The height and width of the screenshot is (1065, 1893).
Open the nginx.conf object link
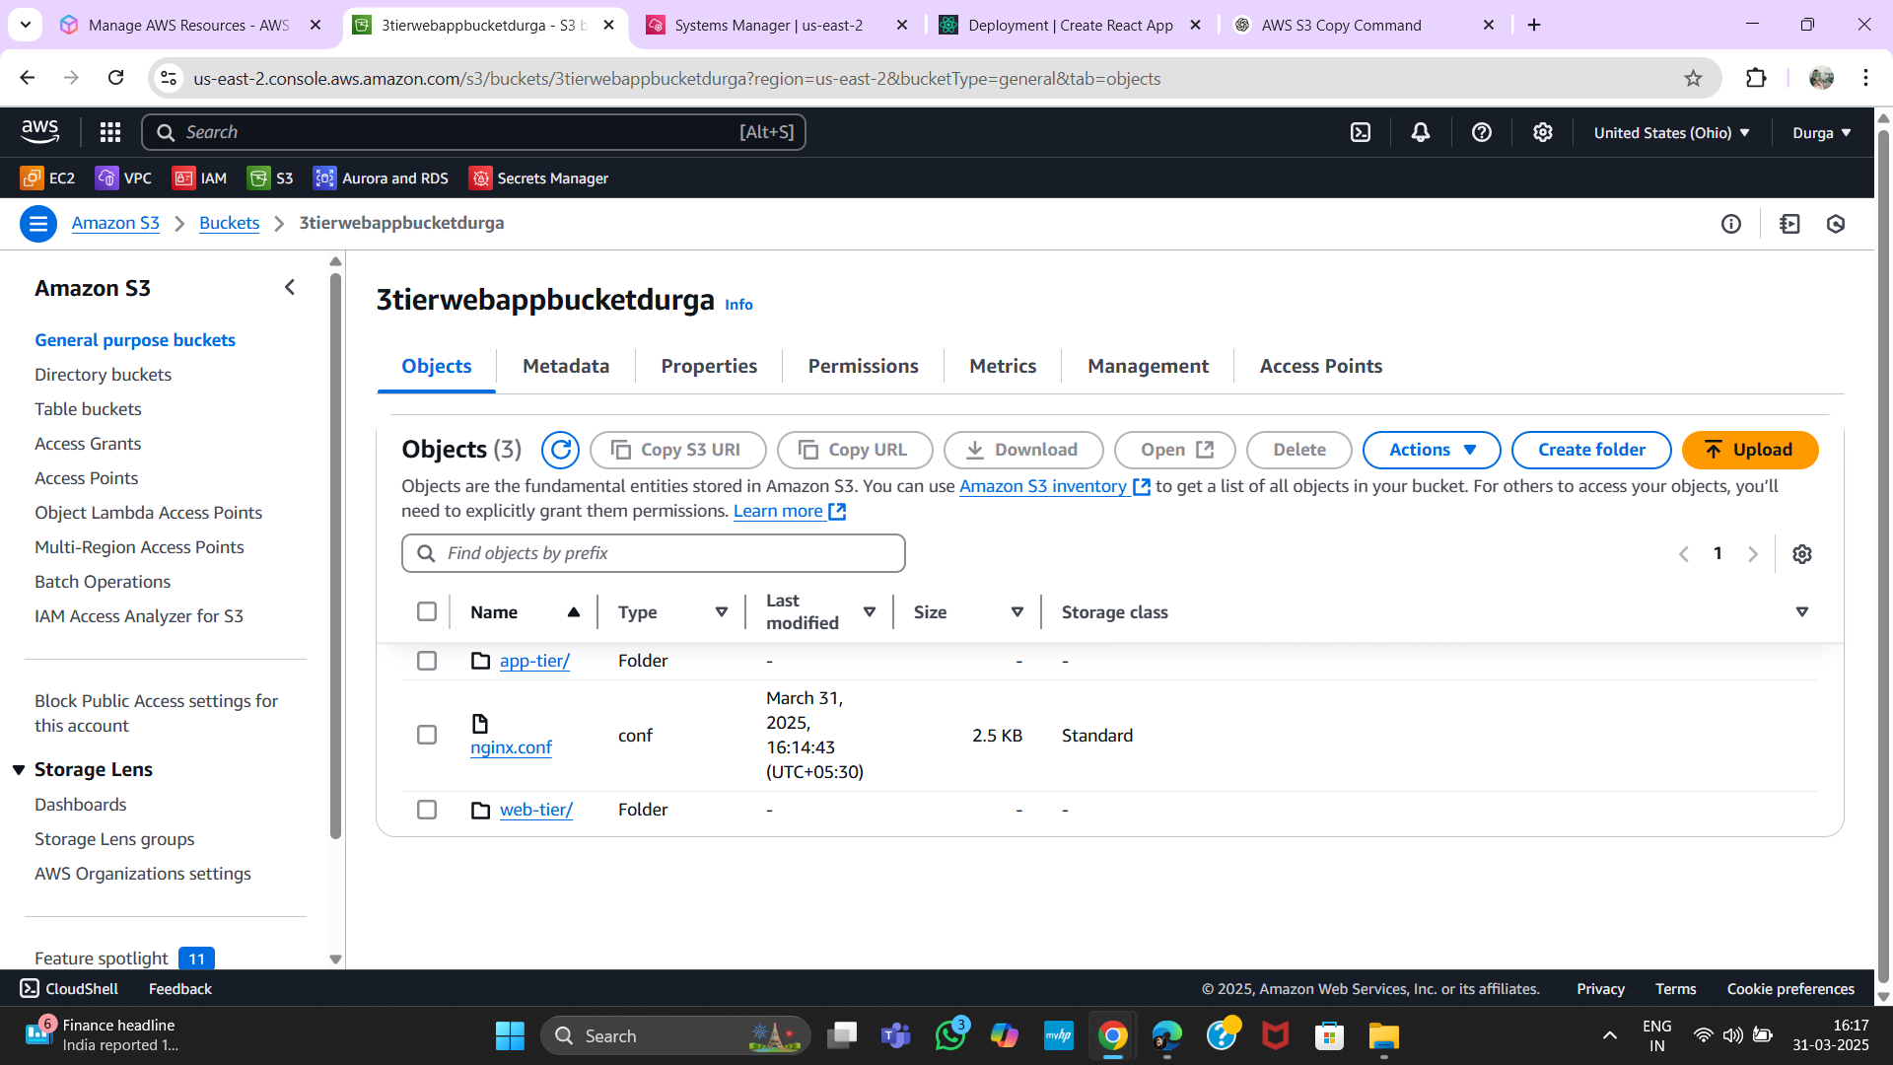pos(511,747)
